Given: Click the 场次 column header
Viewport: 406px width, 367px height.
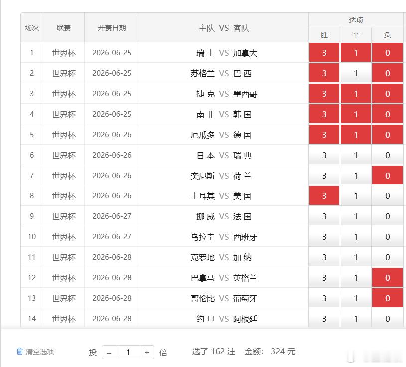Looking at the screenshot, I should 32,28.
